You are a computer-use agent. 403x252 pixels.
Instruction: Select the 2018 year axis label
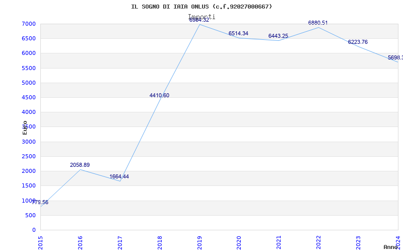click(160, 243)
